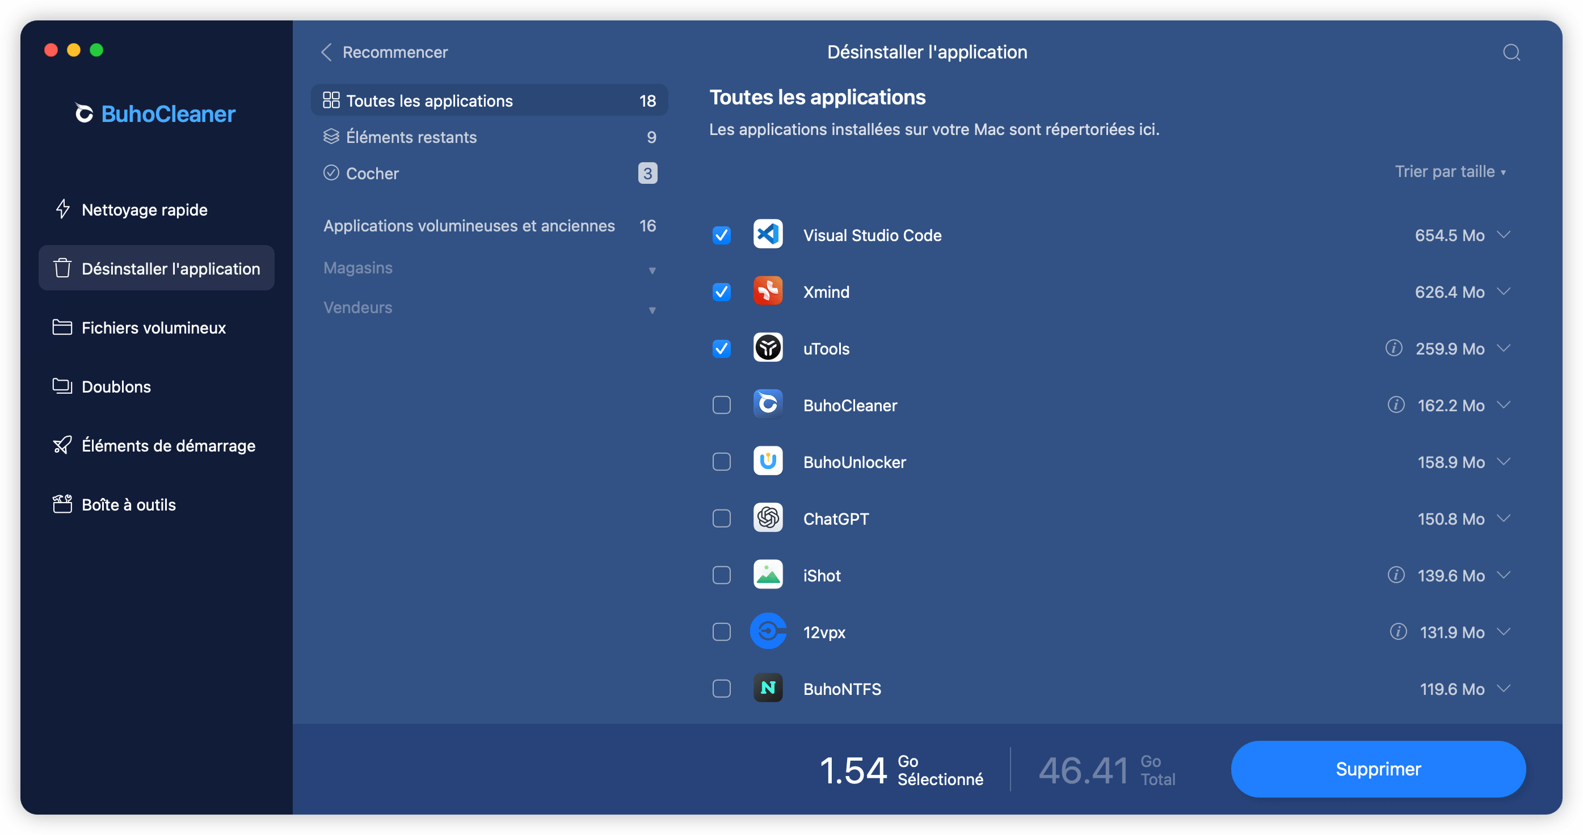
Task: Select Fichiers volumineux in the sidebar
Action: pyautogui.click(x=156, y=327)
